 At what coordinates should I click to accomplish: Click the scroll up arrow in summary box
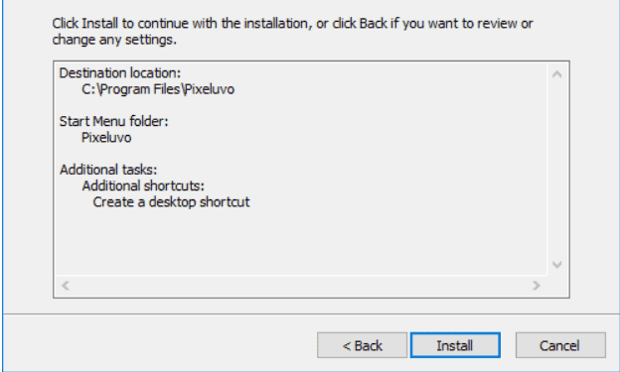(557, 74)
